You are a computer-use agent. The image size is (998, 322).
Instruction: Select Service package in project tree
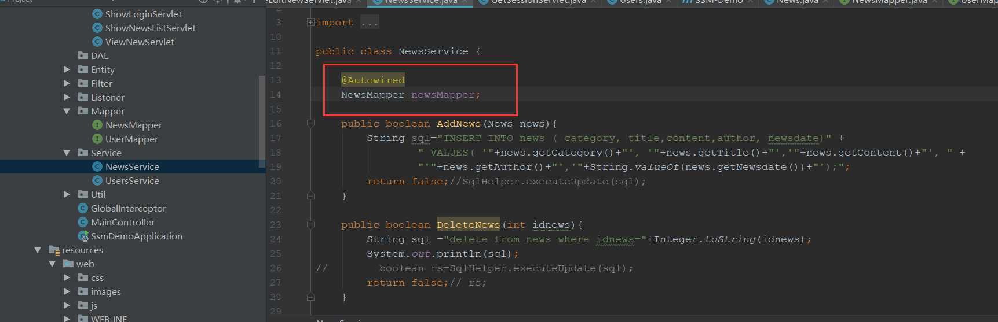tap(106, 153)
